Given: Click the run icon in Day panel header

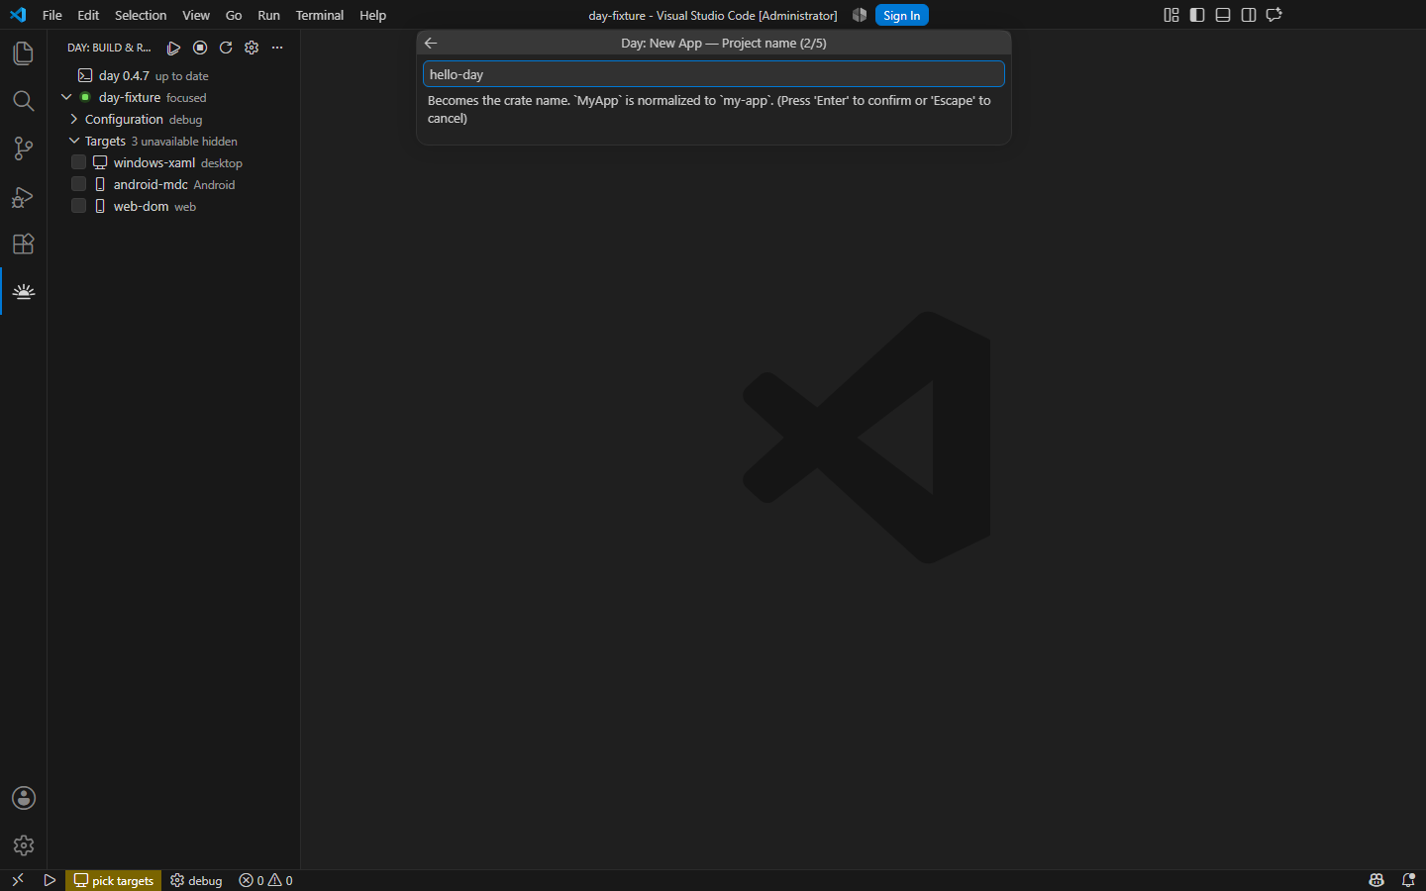Looking at the screenshot, I should [x=173, y=48].
